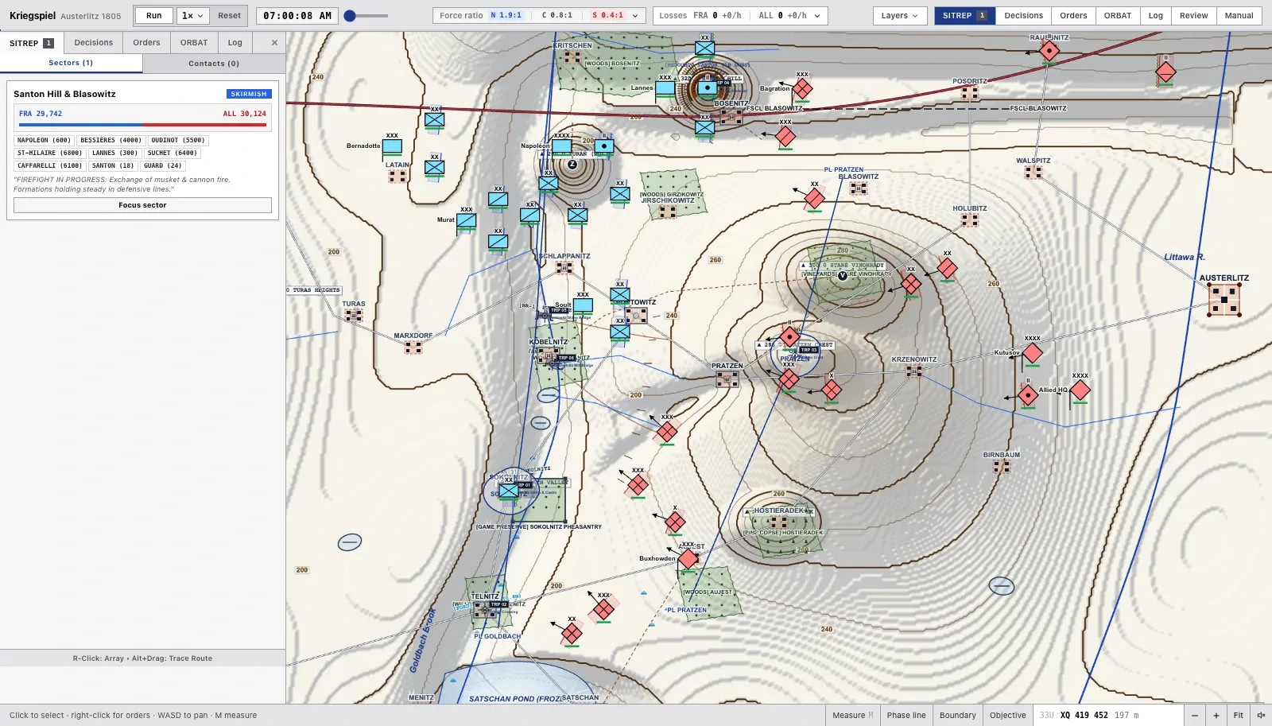
Task: Click the V objective marker at Stare Vinohrady
Action: (x=843, y=276)
